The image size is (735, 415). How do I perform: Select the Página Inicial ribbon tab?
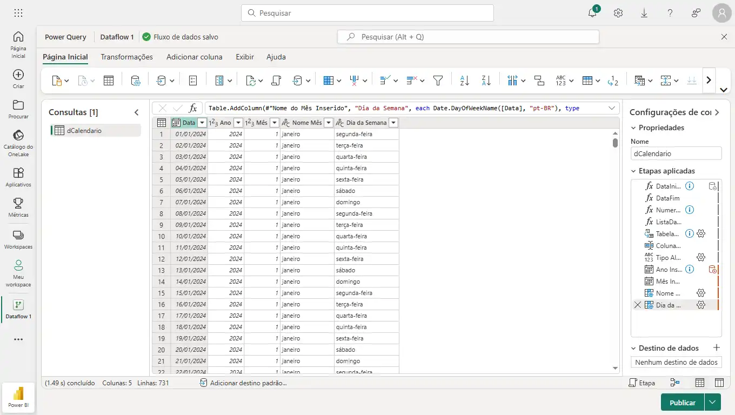(65, 57)
